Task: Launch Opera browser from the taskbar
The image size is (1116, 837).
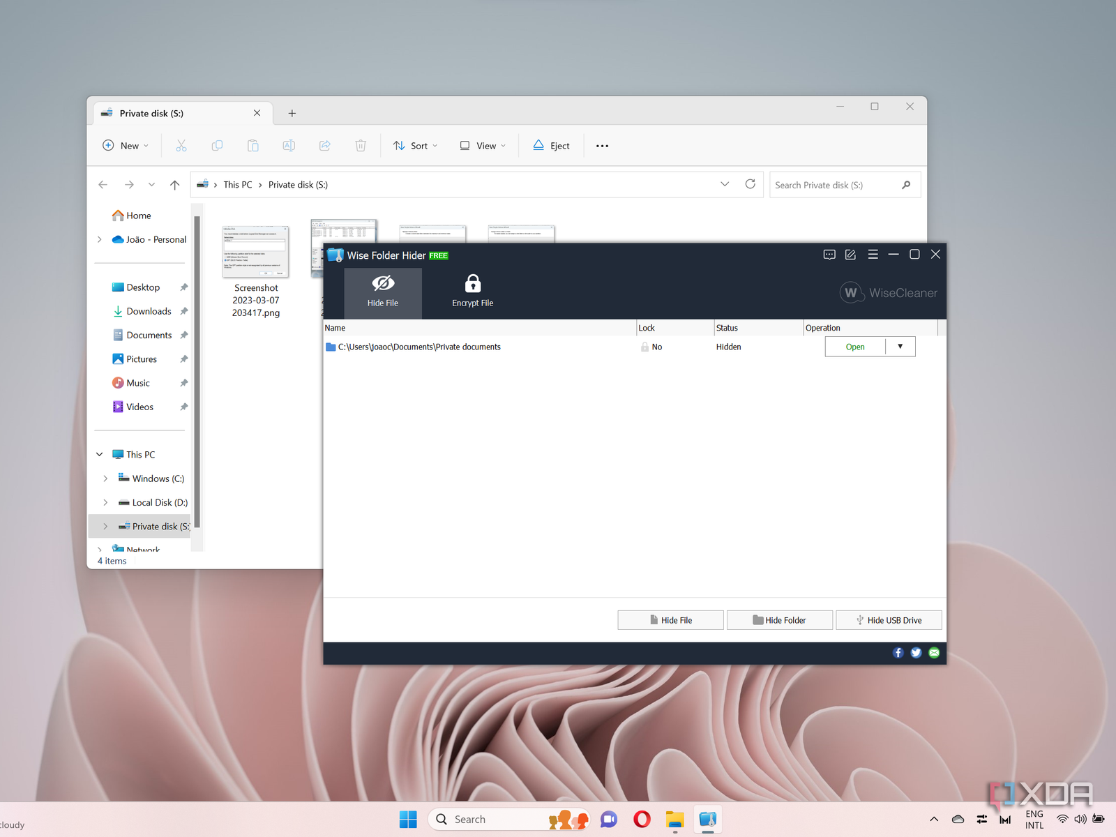Action: (642, 820)
